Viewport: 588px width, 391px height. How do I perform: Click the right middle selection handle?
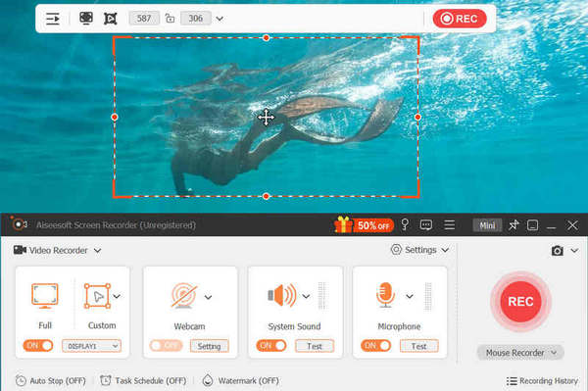pos(417,117)
